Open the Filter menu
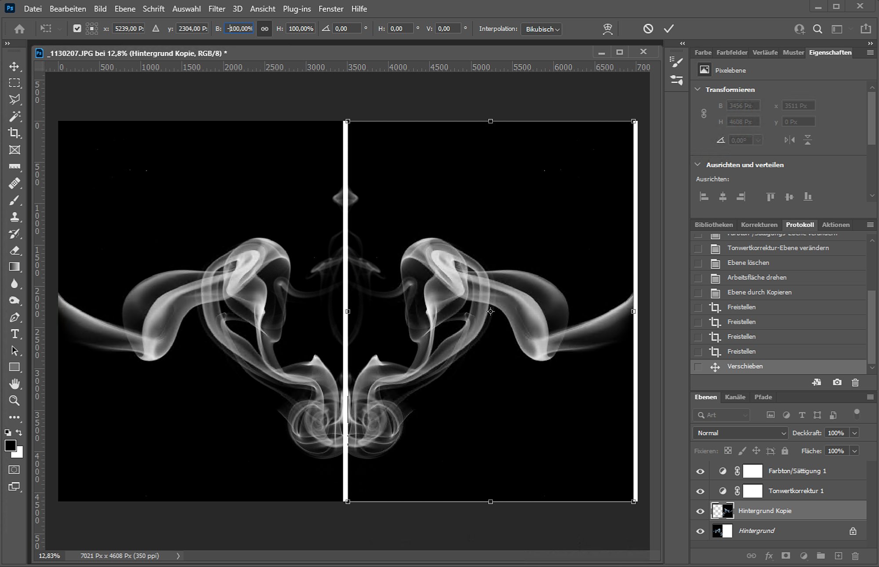This screenshot has height=567, width=879. [x=217, y=9]
